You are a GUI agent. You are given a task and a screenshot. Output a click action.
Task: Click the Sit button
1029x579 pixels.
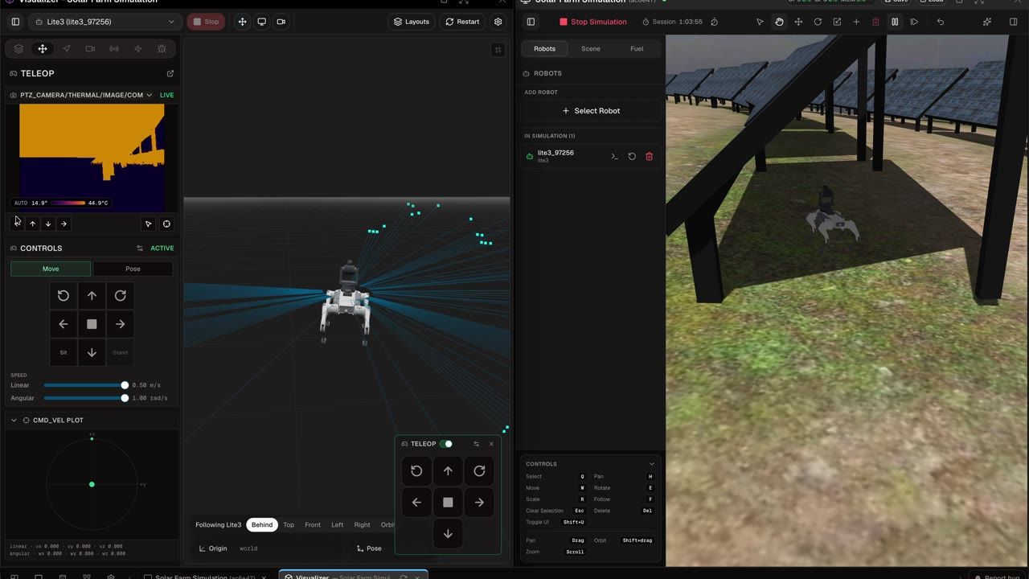64,352
